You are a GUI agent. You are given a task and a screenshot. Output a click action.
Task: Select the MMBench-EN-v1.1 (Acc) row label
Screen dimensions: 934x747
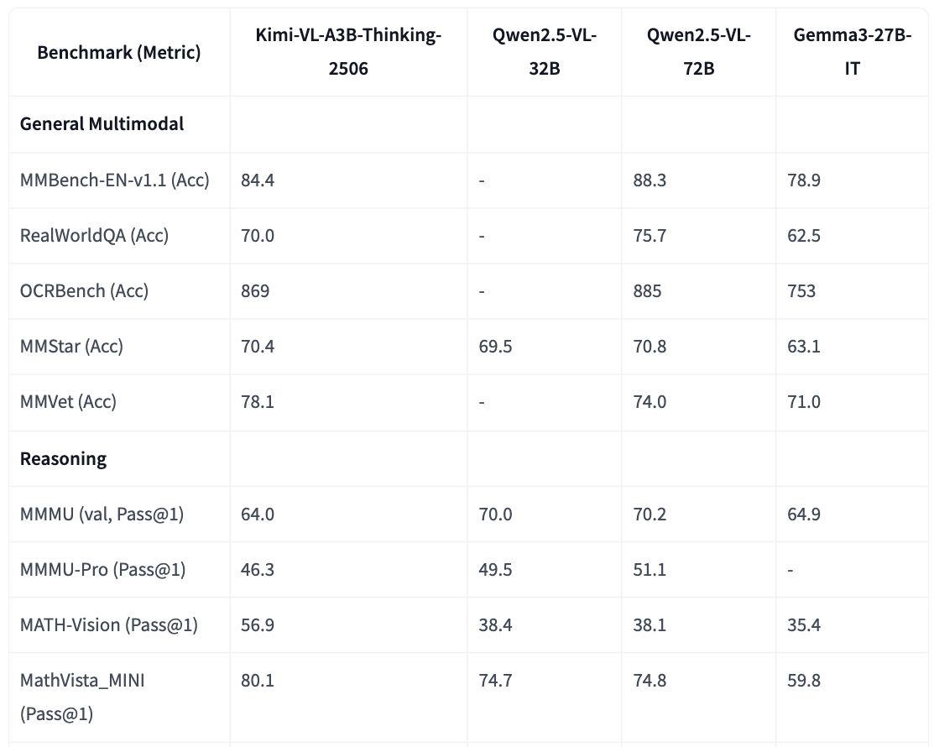click(x=114, y=180)
